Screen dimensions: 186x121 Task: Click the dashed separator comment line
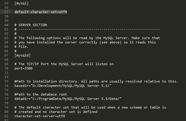(x=87, y=29)
